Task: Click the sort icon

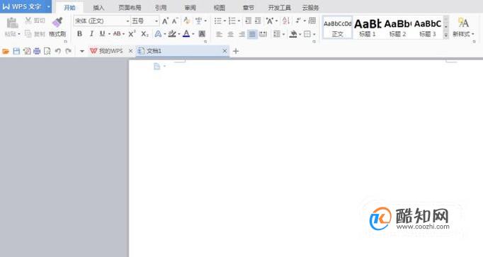Action: pyautogui.click(x=286, y=21)
